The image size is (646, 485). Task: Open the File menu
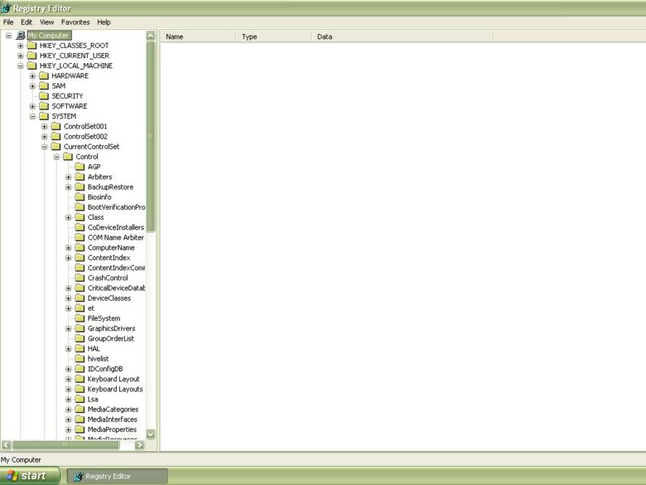coord(8,23)
